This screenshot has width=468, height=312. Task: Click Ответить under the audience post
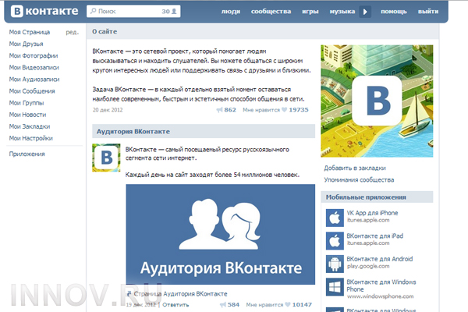(x=175, y=304)
